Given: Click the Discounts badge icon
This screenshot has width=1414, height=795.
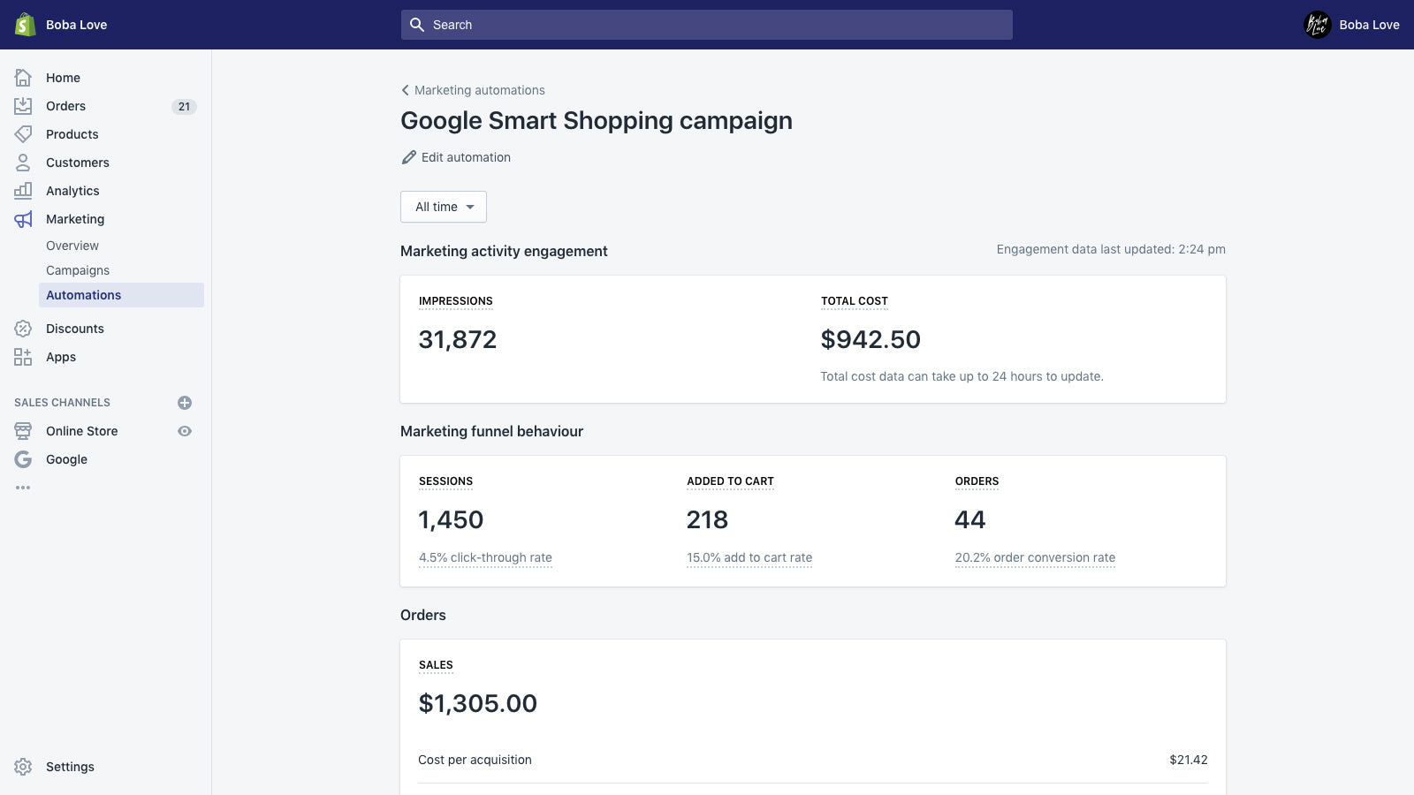Looking at the screenshot, I should click(x=23, y=329).
